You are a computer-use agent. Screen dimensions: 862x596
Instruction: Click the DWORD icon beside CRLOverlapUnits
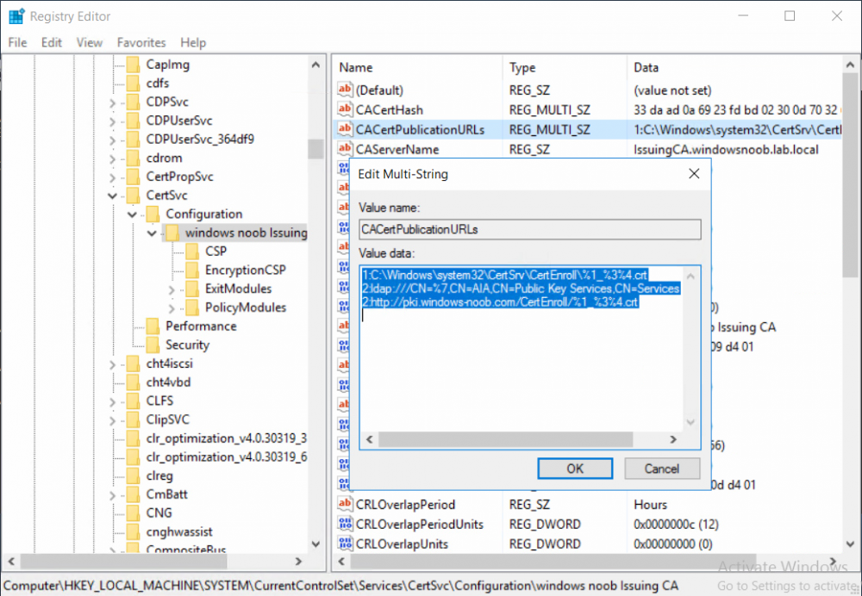pos(345,543)
